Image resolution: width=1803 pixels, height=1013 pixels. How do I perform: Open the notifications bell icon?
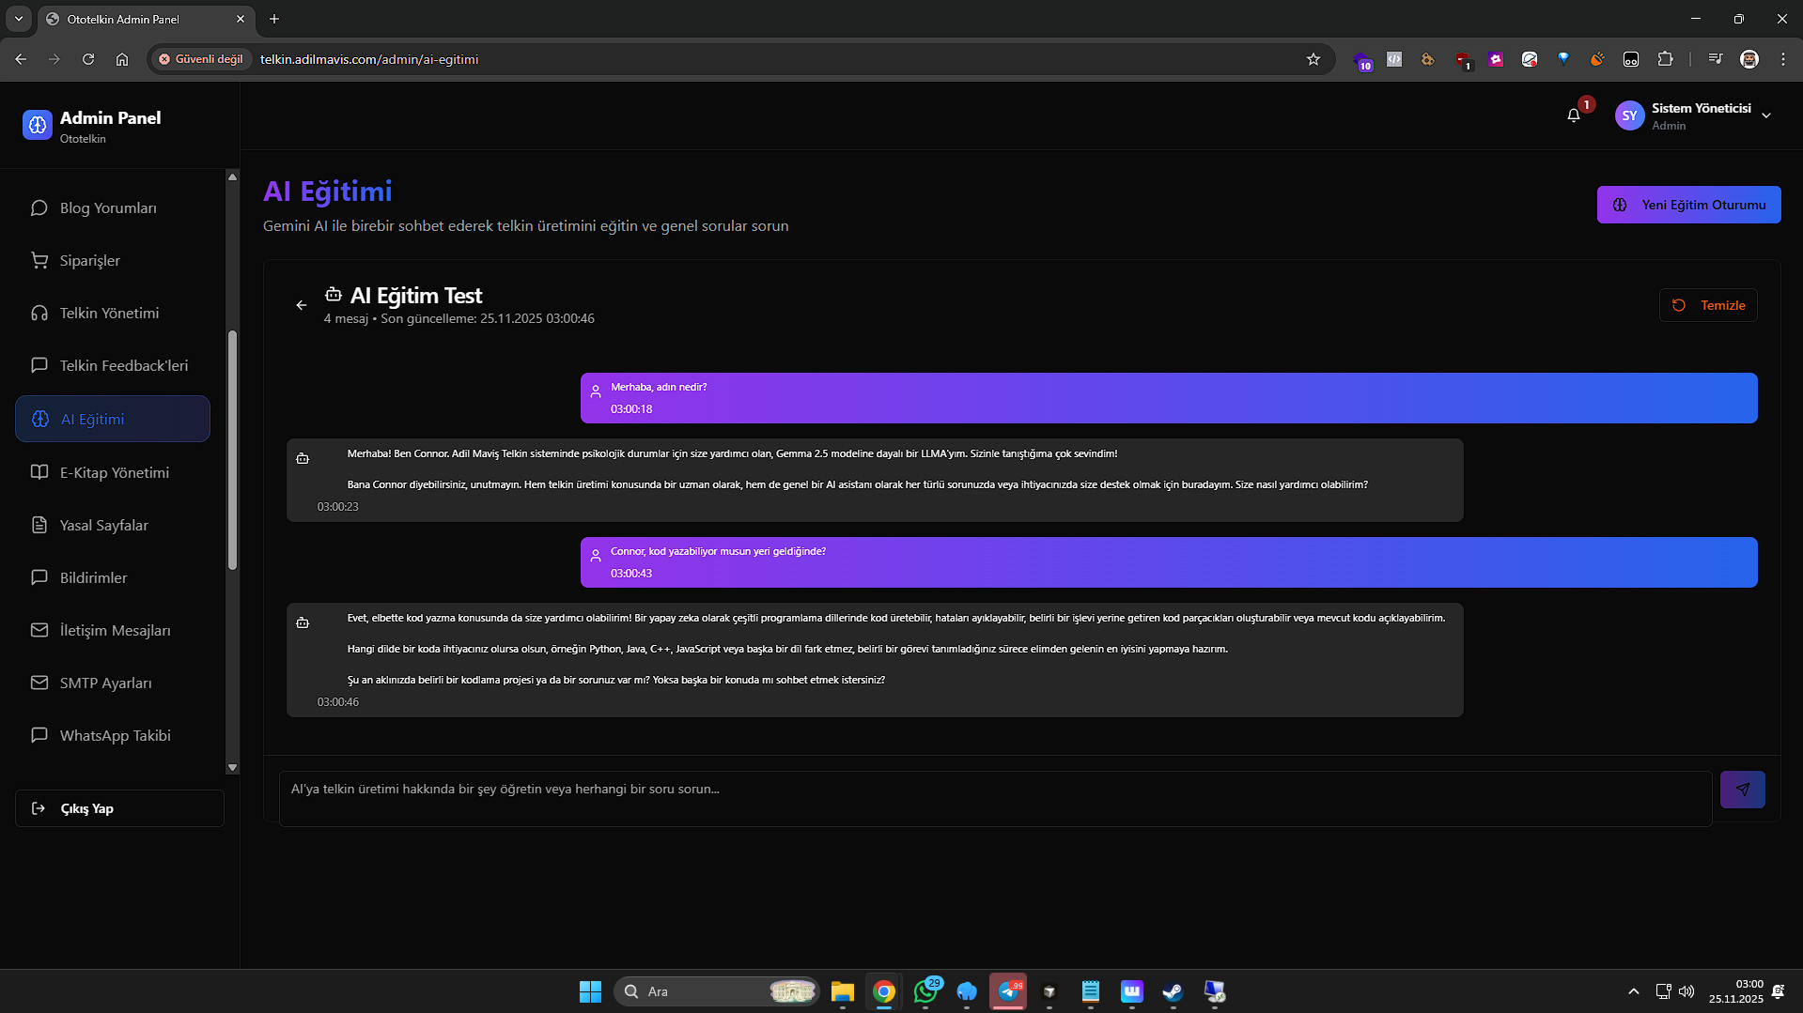point(1574,115)
